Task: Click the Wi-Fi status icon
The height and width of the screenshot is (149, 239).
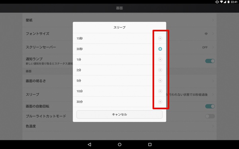Action: coord(221,2)
